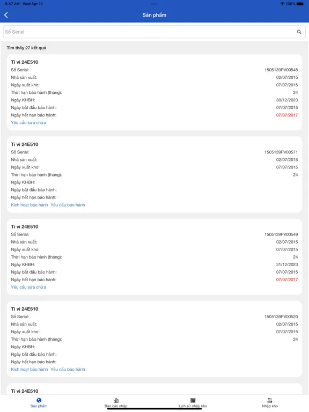Image resolution: width=309 pixels, height=412 pixels.
Task: Select the Báo cáo nhập tab label
Action: pos(116,406)
